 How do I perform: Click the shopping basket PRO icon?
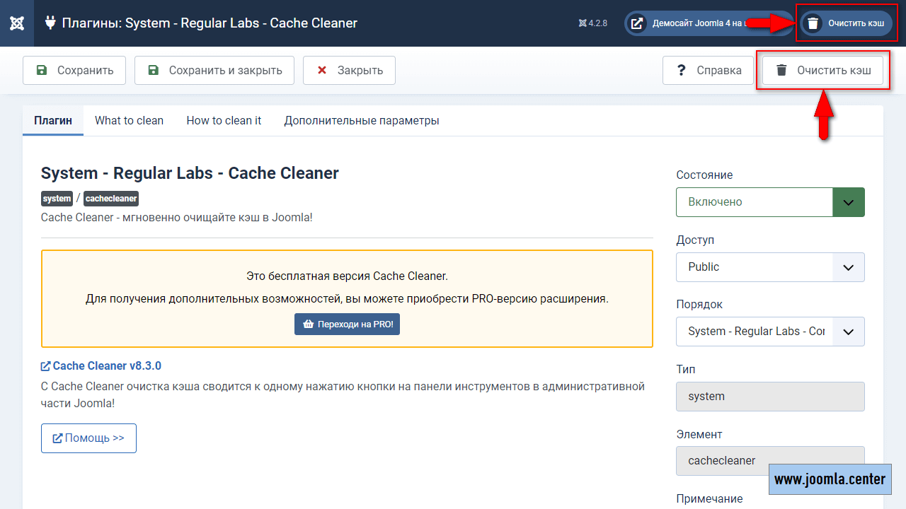(308, 324)
